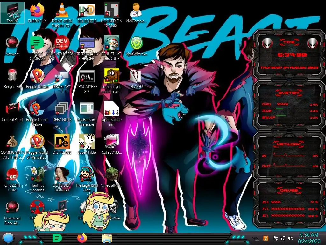Open the VM0Technic doctor icon
This screenshot has width=326, height=245.
click(136, 13)
